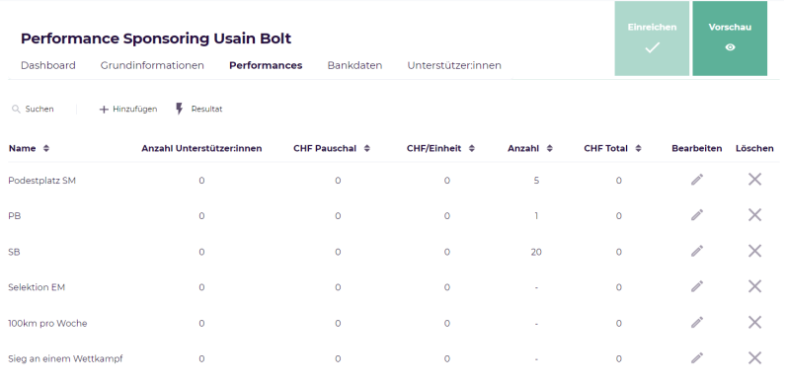The height and width of the screenshot is (386, 785).
Task: Click the lightning Resultat icon
Action: pos(180,109)
